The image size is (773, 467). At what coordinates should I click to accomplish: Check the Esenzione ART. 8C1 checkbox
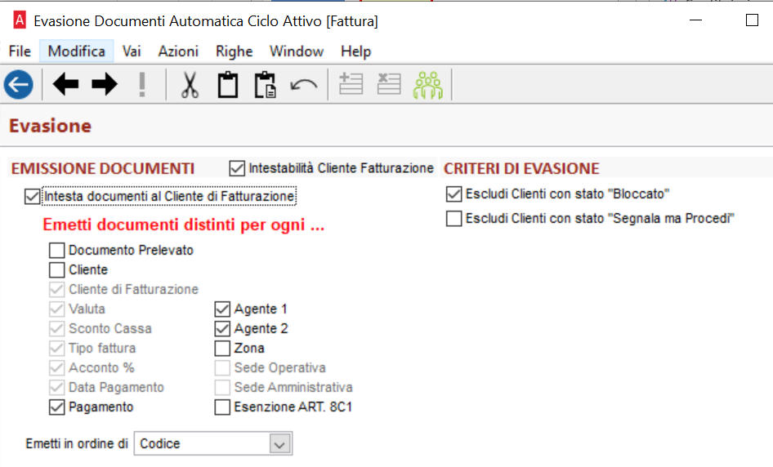pos(222,407)
